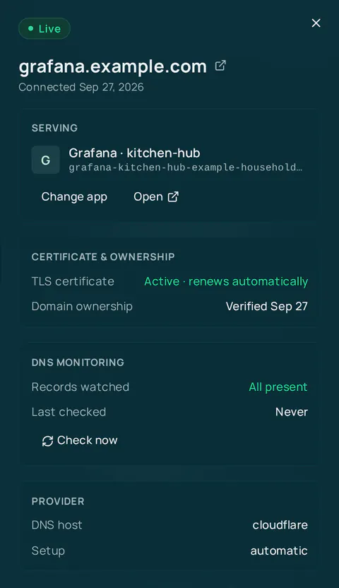Click the TLS certificate label
The image size is (339, 588).
(73, 281)
